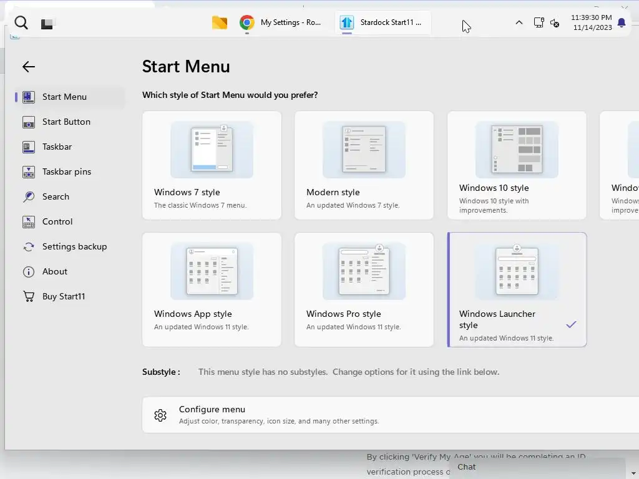Click the Windows Launcher style preview thumbnail
The height and width of the screenshot is (479, 639).
click(x=517, y=271)
